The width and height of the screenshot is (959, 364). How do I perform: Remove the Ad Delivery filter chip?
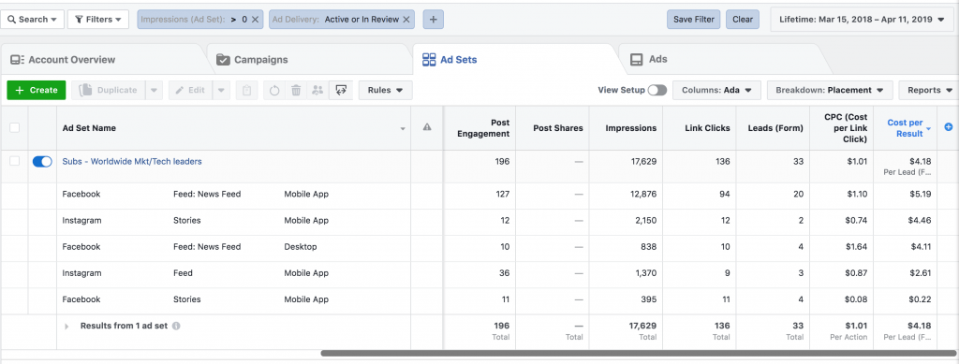(x=406, y=20)
